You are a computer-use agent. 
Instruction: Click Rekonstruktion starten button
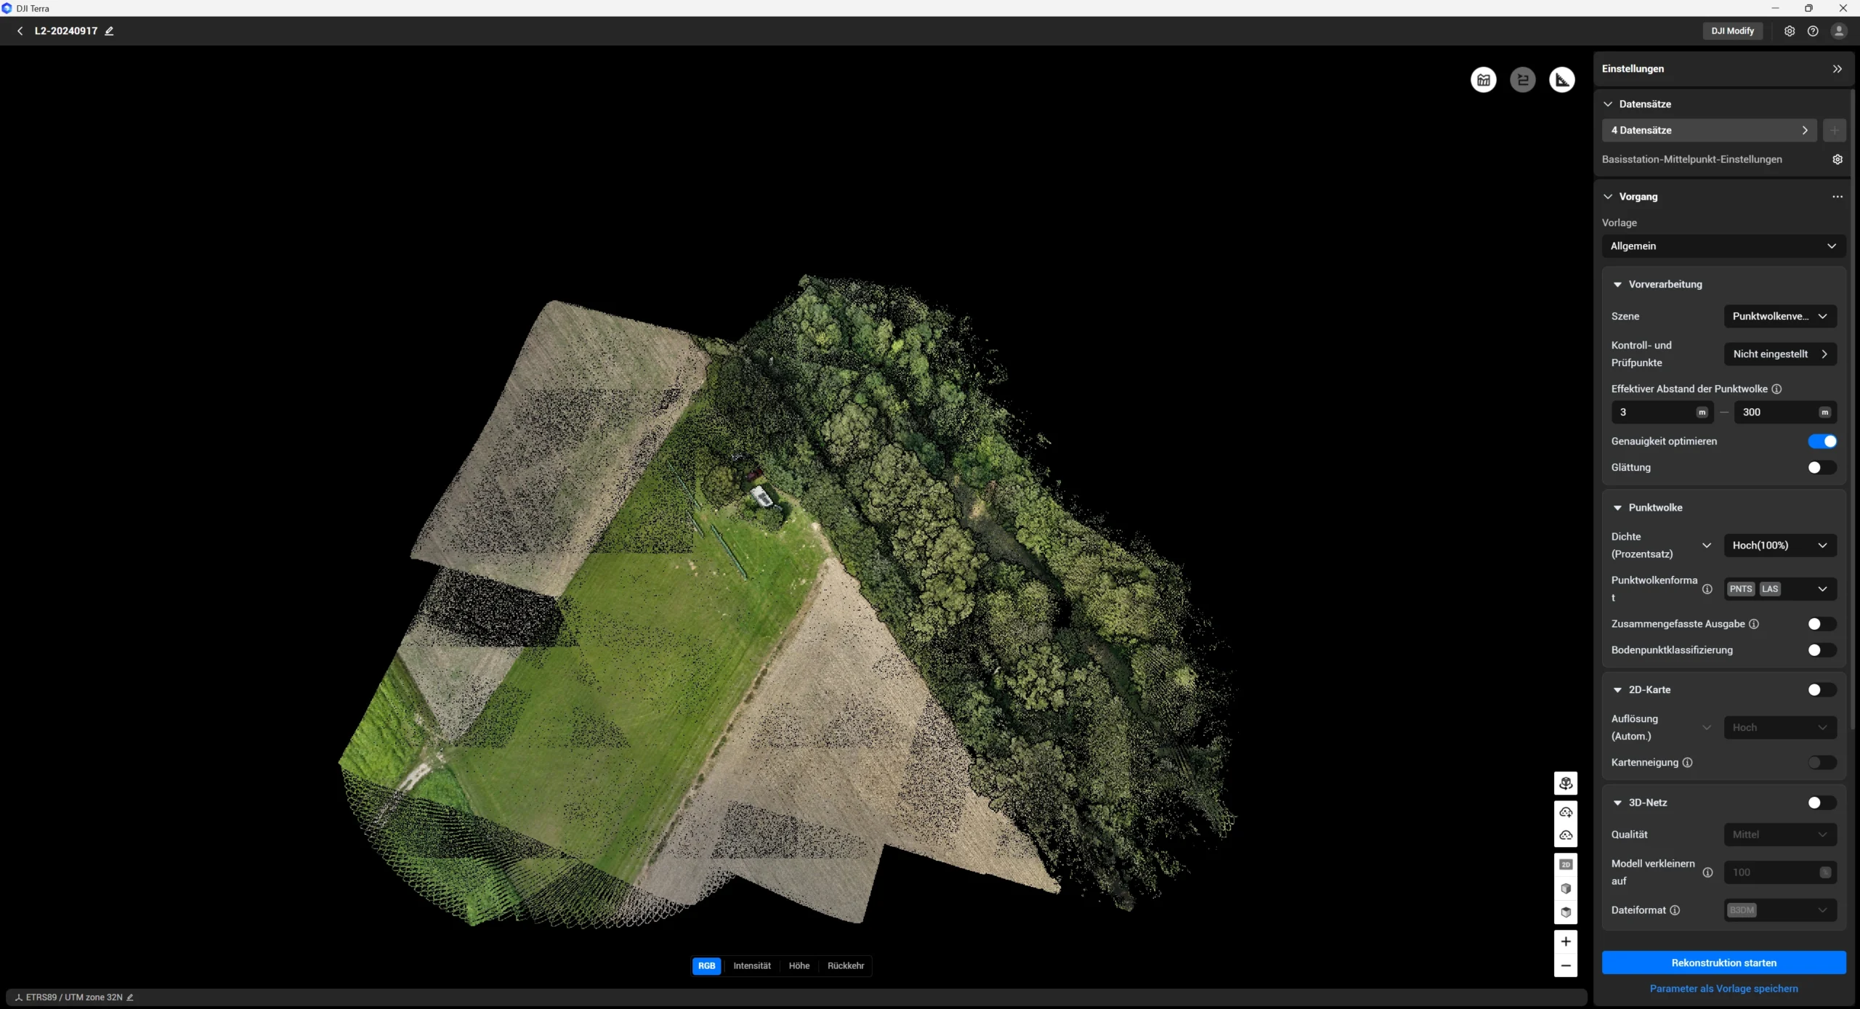click(1723, 963)
